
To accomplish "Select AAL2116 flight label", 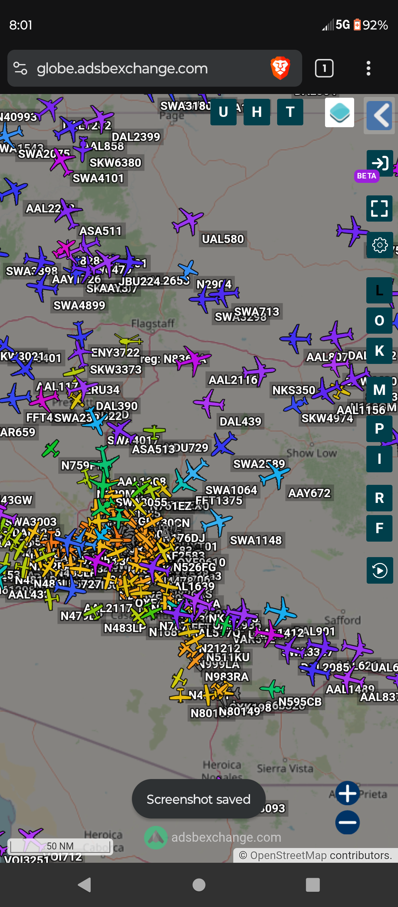I will point(233,380).
